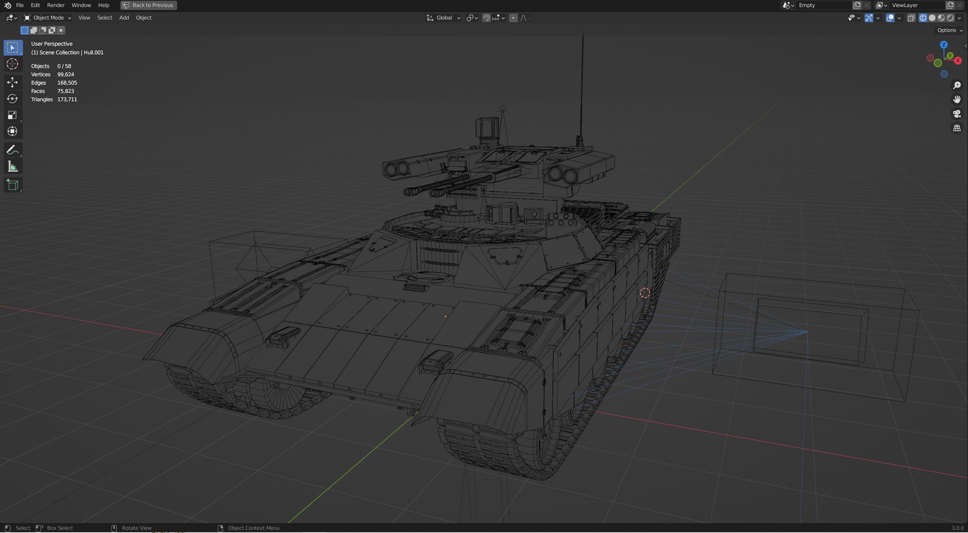The image size is (968, 533).
Task: Toggle X-ray mode
Action: (911, 18)
